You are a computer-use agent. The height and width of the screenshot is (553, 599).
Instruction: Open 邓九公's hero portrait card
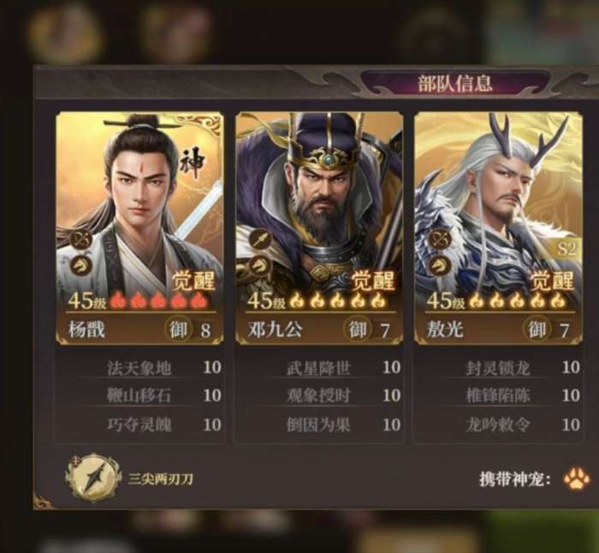319,229
